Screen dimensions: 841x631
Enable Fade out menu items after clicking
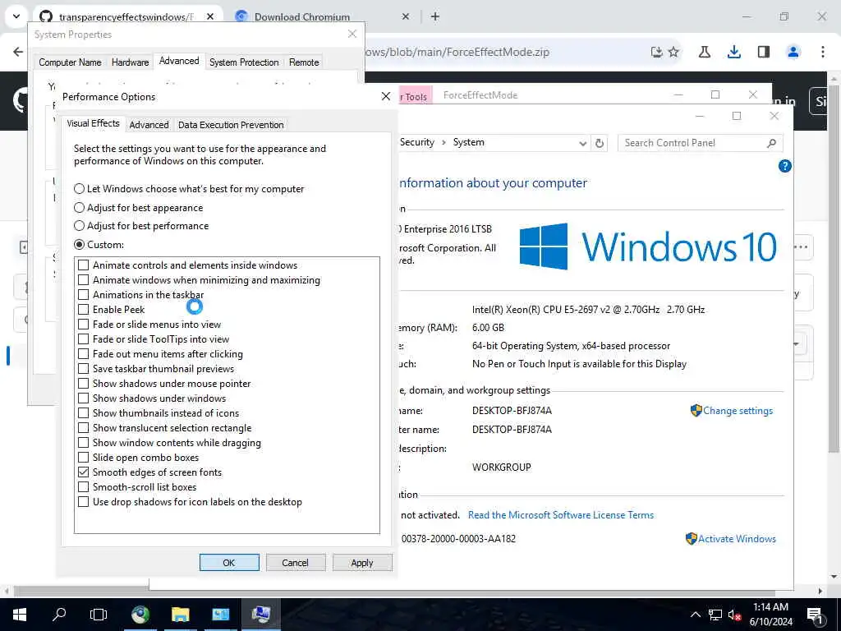coord(83,354)
